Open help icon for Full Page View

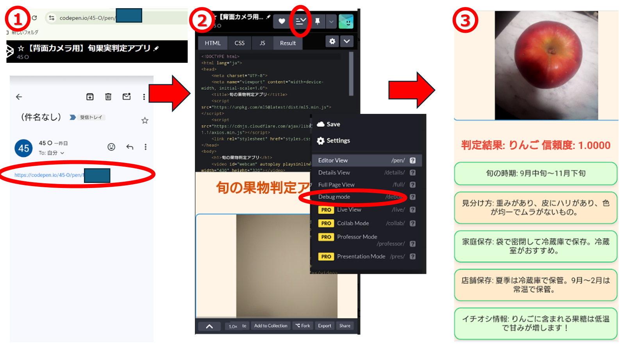pyautogui.click(x=412, y=184)
